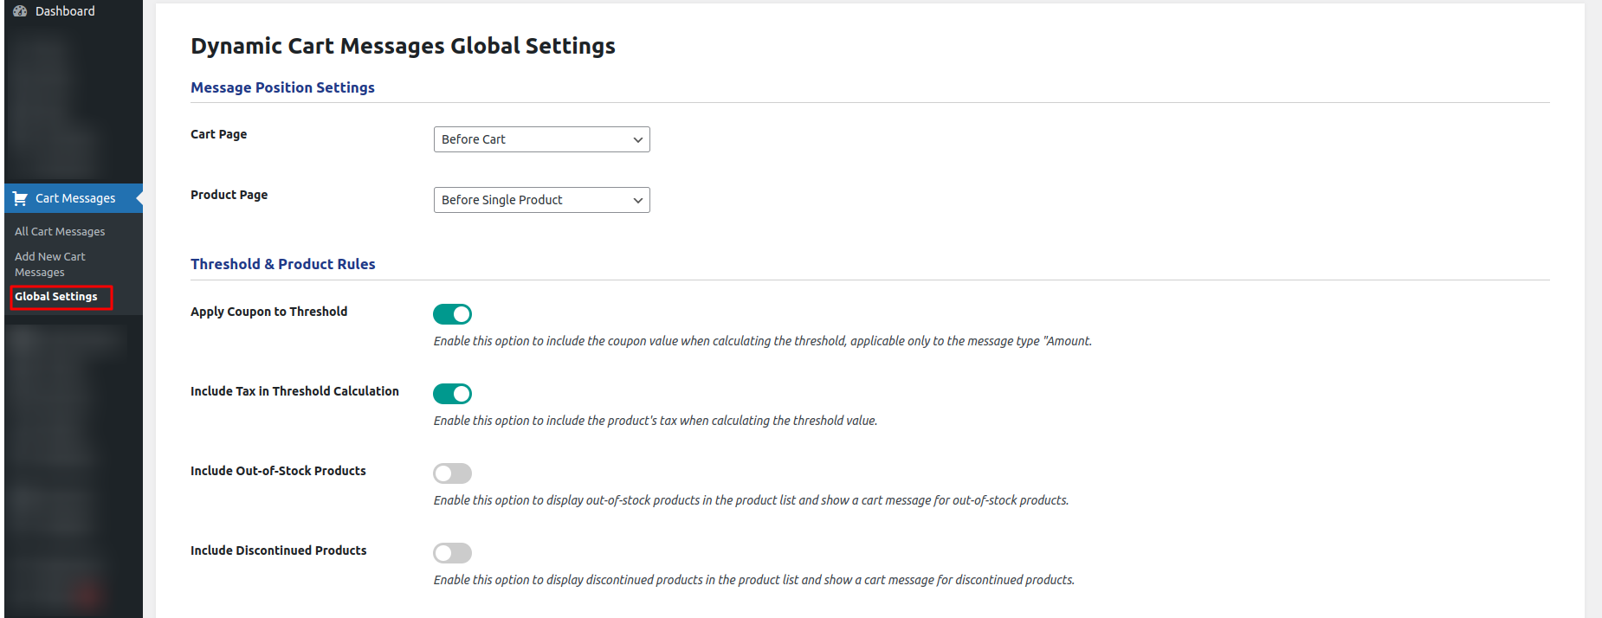Screen dimensions: 1602x618
Task: Click the Message Position Settings heading
Action: point(282,87)
